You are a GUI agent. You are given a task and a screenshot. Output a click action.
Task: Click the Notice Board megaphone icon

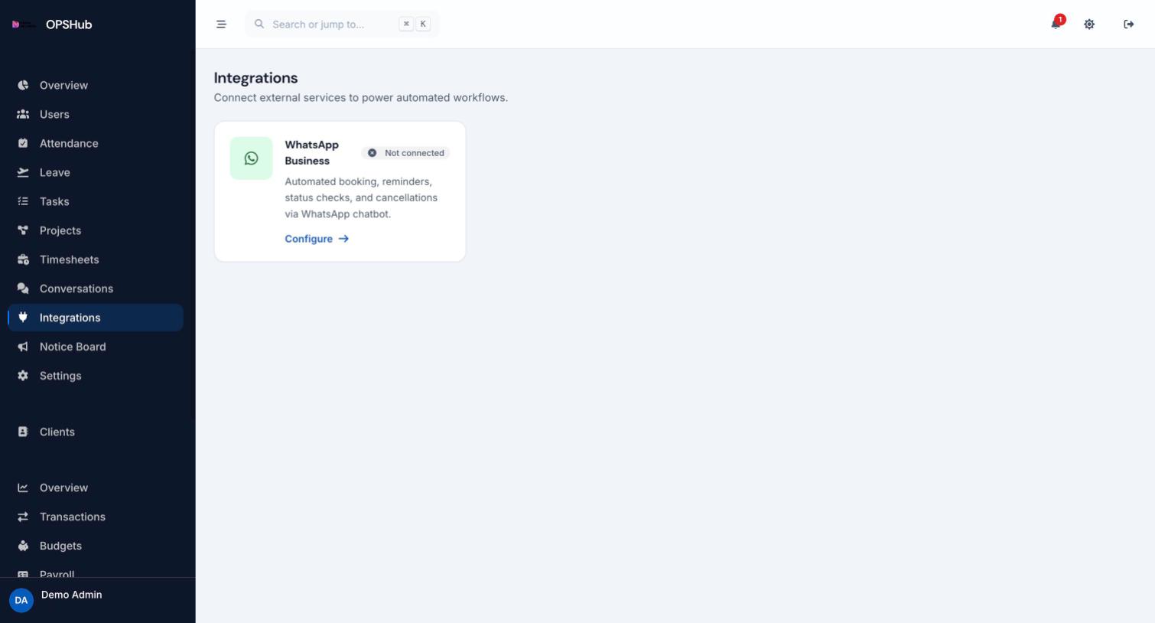pos(23,347)
